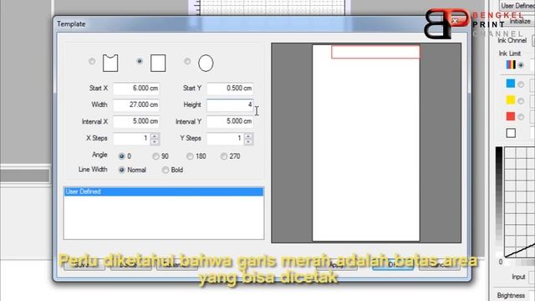Click the white ink swatch
535x301 pixels.
[511, 133]
